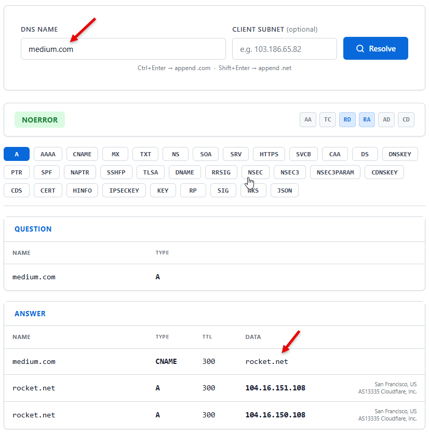This screenshot has height=434, width=429.
Task: Query the CERT record type
Action: (48, 191)
